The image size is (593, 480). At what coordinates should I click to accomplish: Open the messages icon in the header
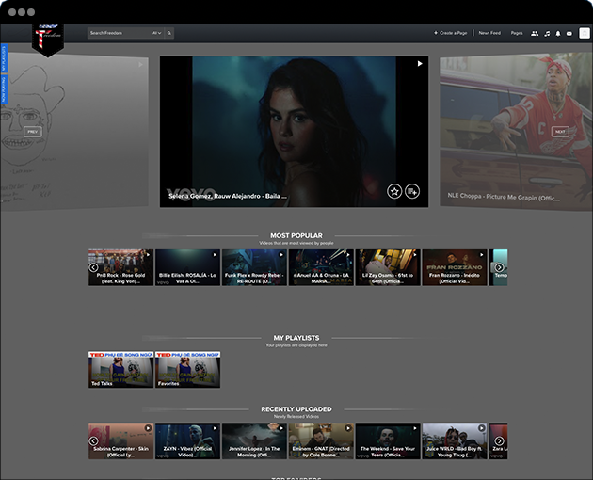[x=569, y=33]
